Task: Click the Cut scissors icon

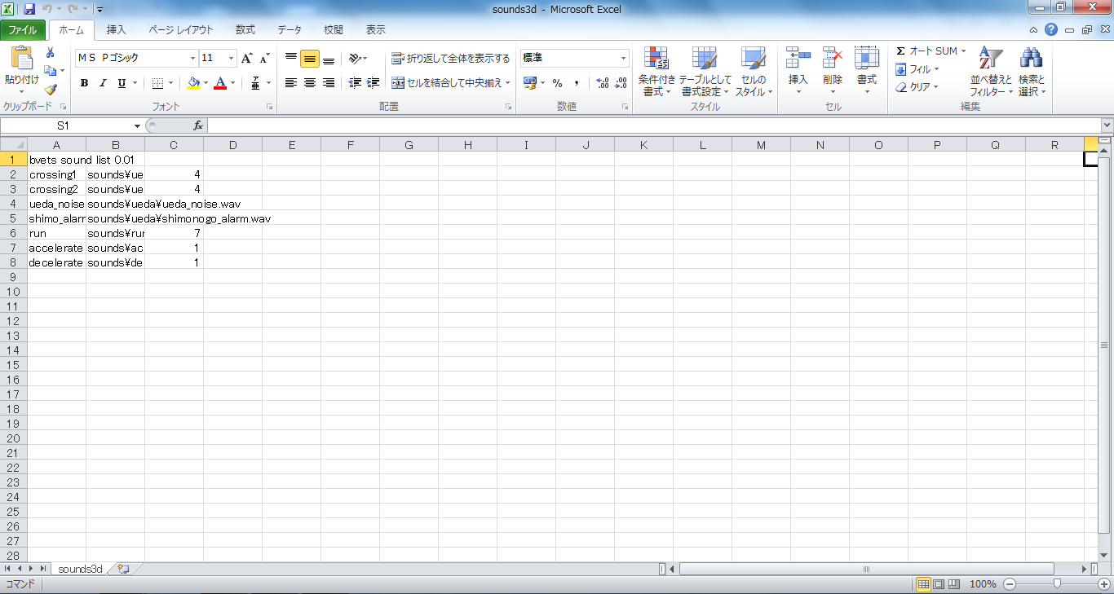Action: pos(51,52)
